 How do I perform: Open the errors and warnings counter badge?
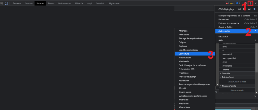[x=230, y=3]
